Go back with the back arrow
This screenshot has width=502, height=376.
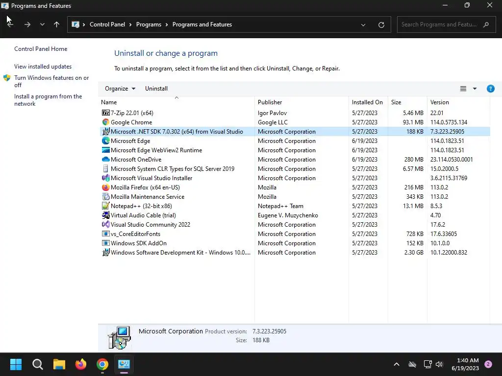tap(10, 24)
